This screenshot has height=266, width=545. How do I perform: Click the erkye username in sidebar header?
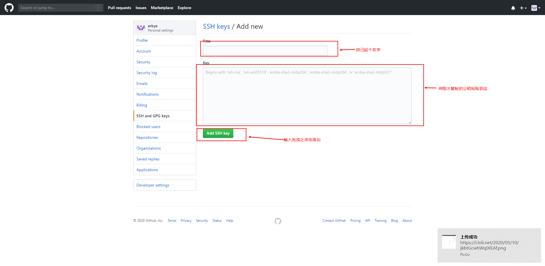coord(153,26)
